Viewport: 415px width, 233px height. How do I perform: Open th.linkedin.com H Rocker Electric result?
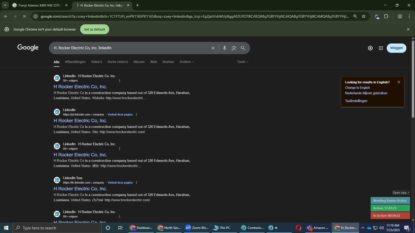(80, 189)
